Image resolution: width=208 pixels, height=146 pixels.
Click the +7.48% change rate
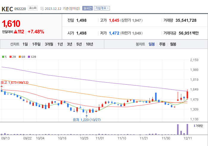coord(36,32)
